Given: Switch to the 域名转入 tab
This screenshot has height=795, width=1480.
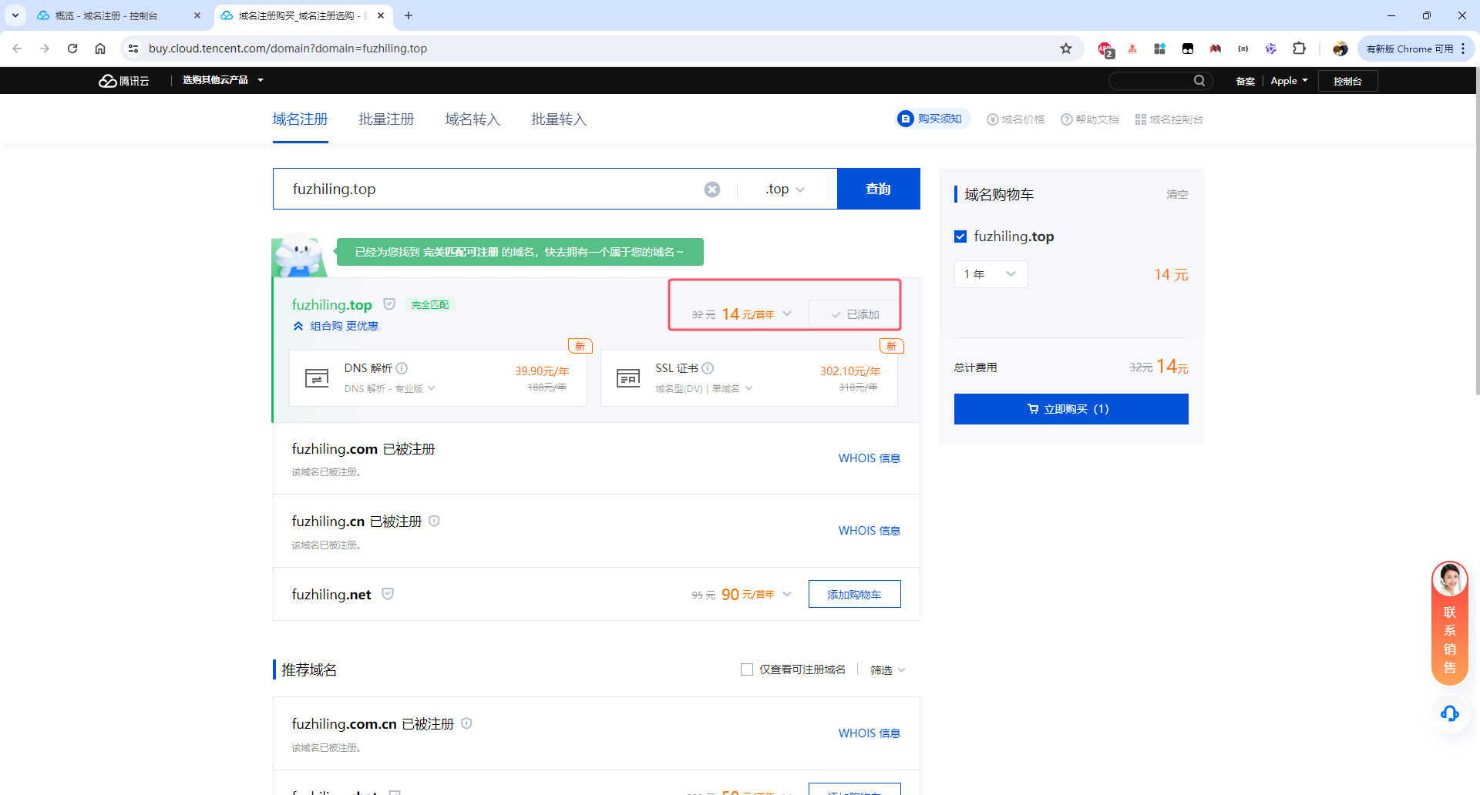Looking at the screenshot, I should [473, 119].
